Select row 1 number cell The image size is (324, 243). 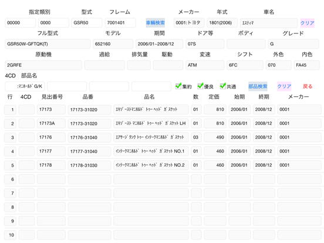click(x=11, y=110)
